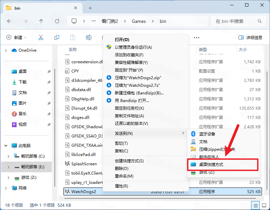This screenshot has height=210, width=270.
Task: Select 蓝牙设备 in Send to submenu
Action: tap(207, 134)
